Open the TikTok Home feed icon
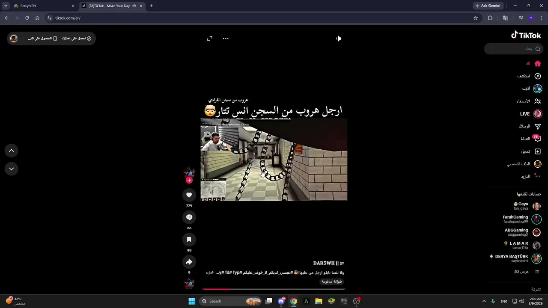Image resolution: width=548 pixels, height=308 pixels. point(538,64)
